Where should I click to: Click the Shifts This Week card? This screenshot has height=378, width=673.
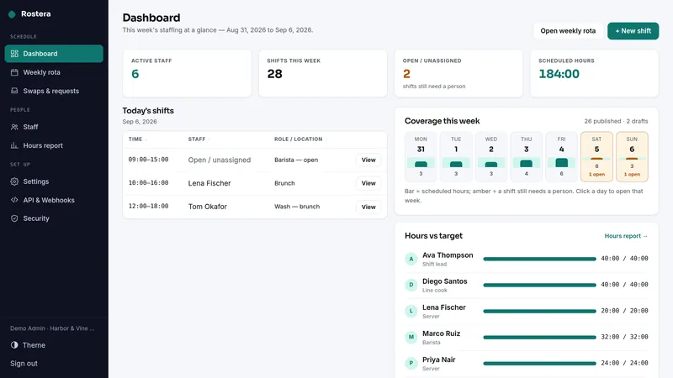[x=323, y=73]
